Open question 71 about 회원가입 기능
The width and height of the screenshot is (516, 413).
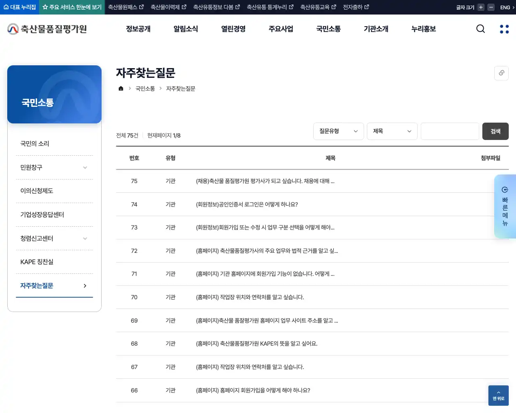pyautogui.click(x=265, y=274)
